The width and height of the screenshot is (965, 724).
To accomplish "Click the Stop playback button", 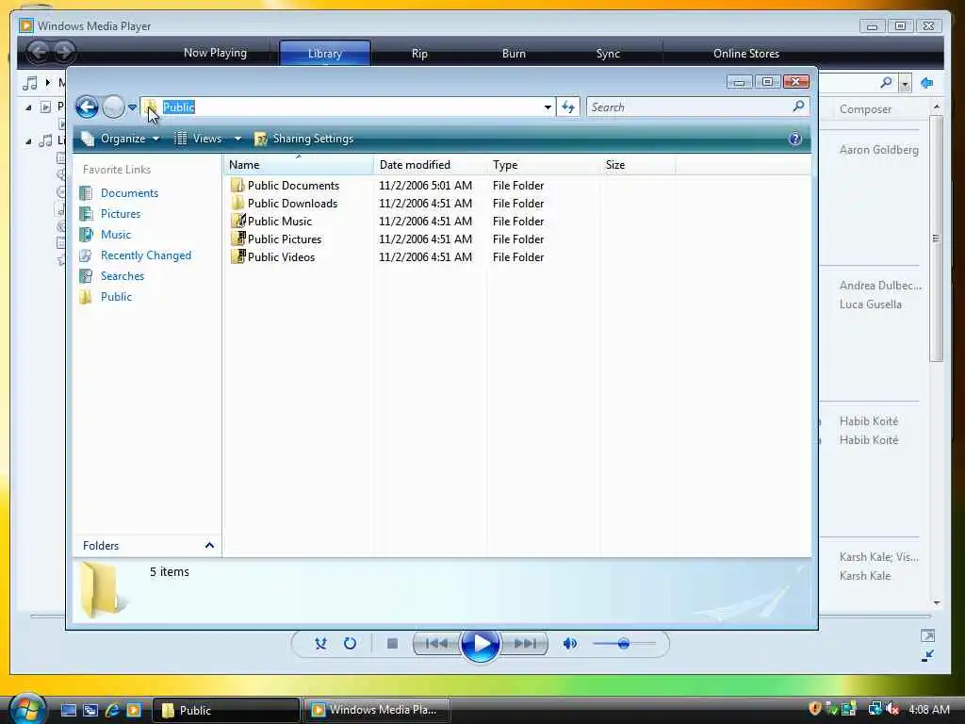I will click(392, 644).
